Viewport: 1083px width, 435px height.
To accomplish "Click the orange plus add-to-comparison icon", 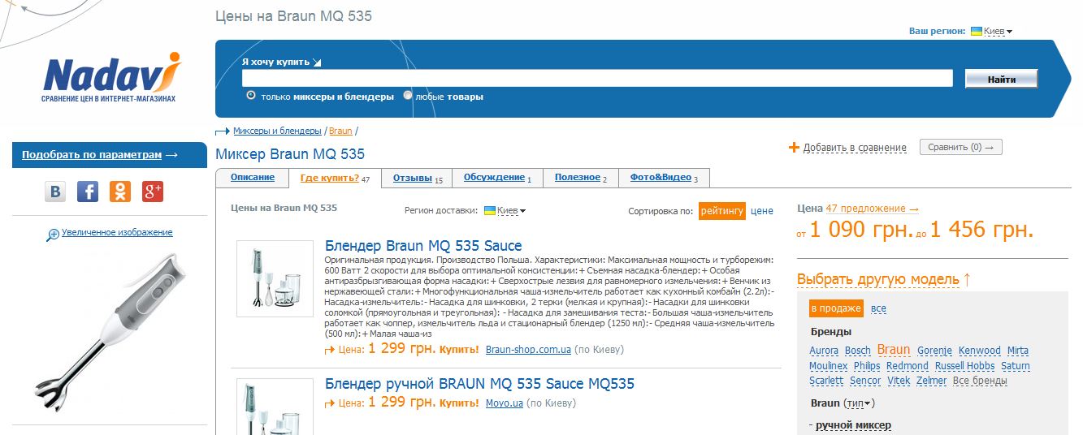I will point(794,148).
